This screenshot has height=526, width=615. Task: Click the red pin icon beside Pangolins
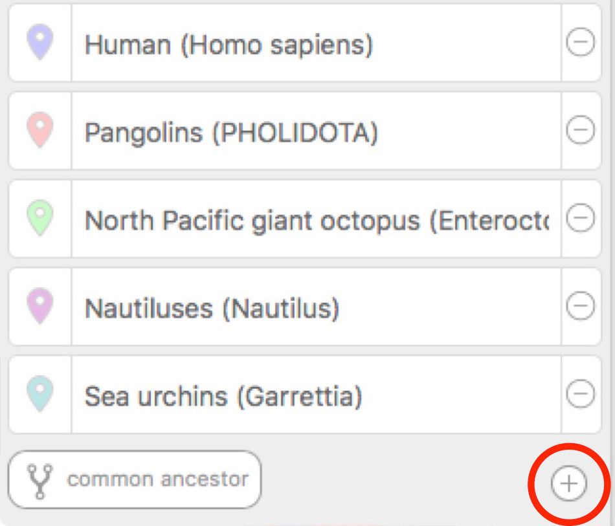coord(40,130)
